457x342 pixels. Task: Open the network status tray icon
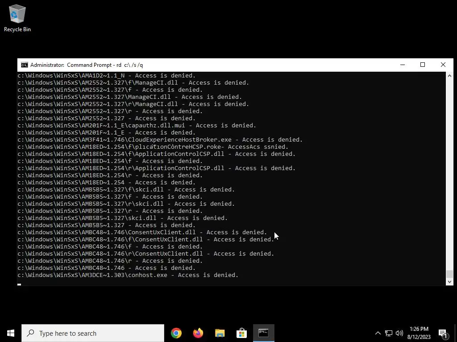pyautogui.click(x=389, y=333)
